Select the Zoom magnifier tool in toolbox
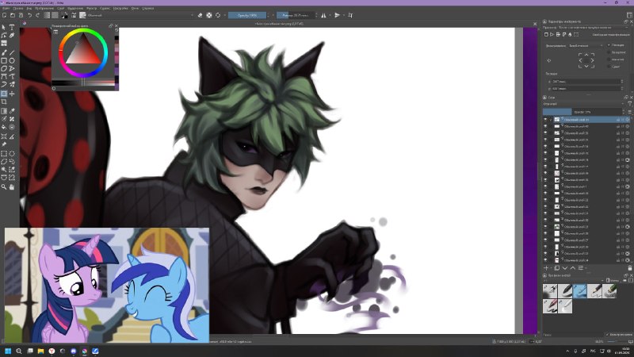This screenshot has height=357, width=634. tap(4, 187)
